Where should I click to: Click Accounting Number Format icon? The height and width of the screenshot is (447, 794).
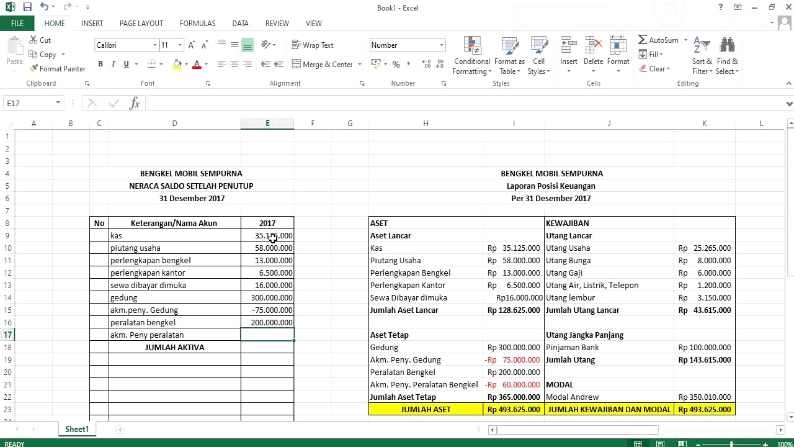click(x=375, y=64)
